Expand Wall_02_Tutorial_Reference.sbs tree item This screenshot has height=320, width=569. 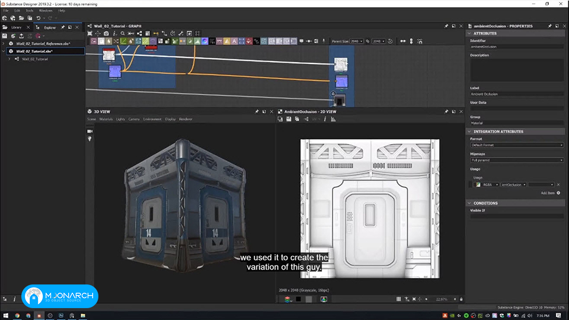click(x=4, y=43)
